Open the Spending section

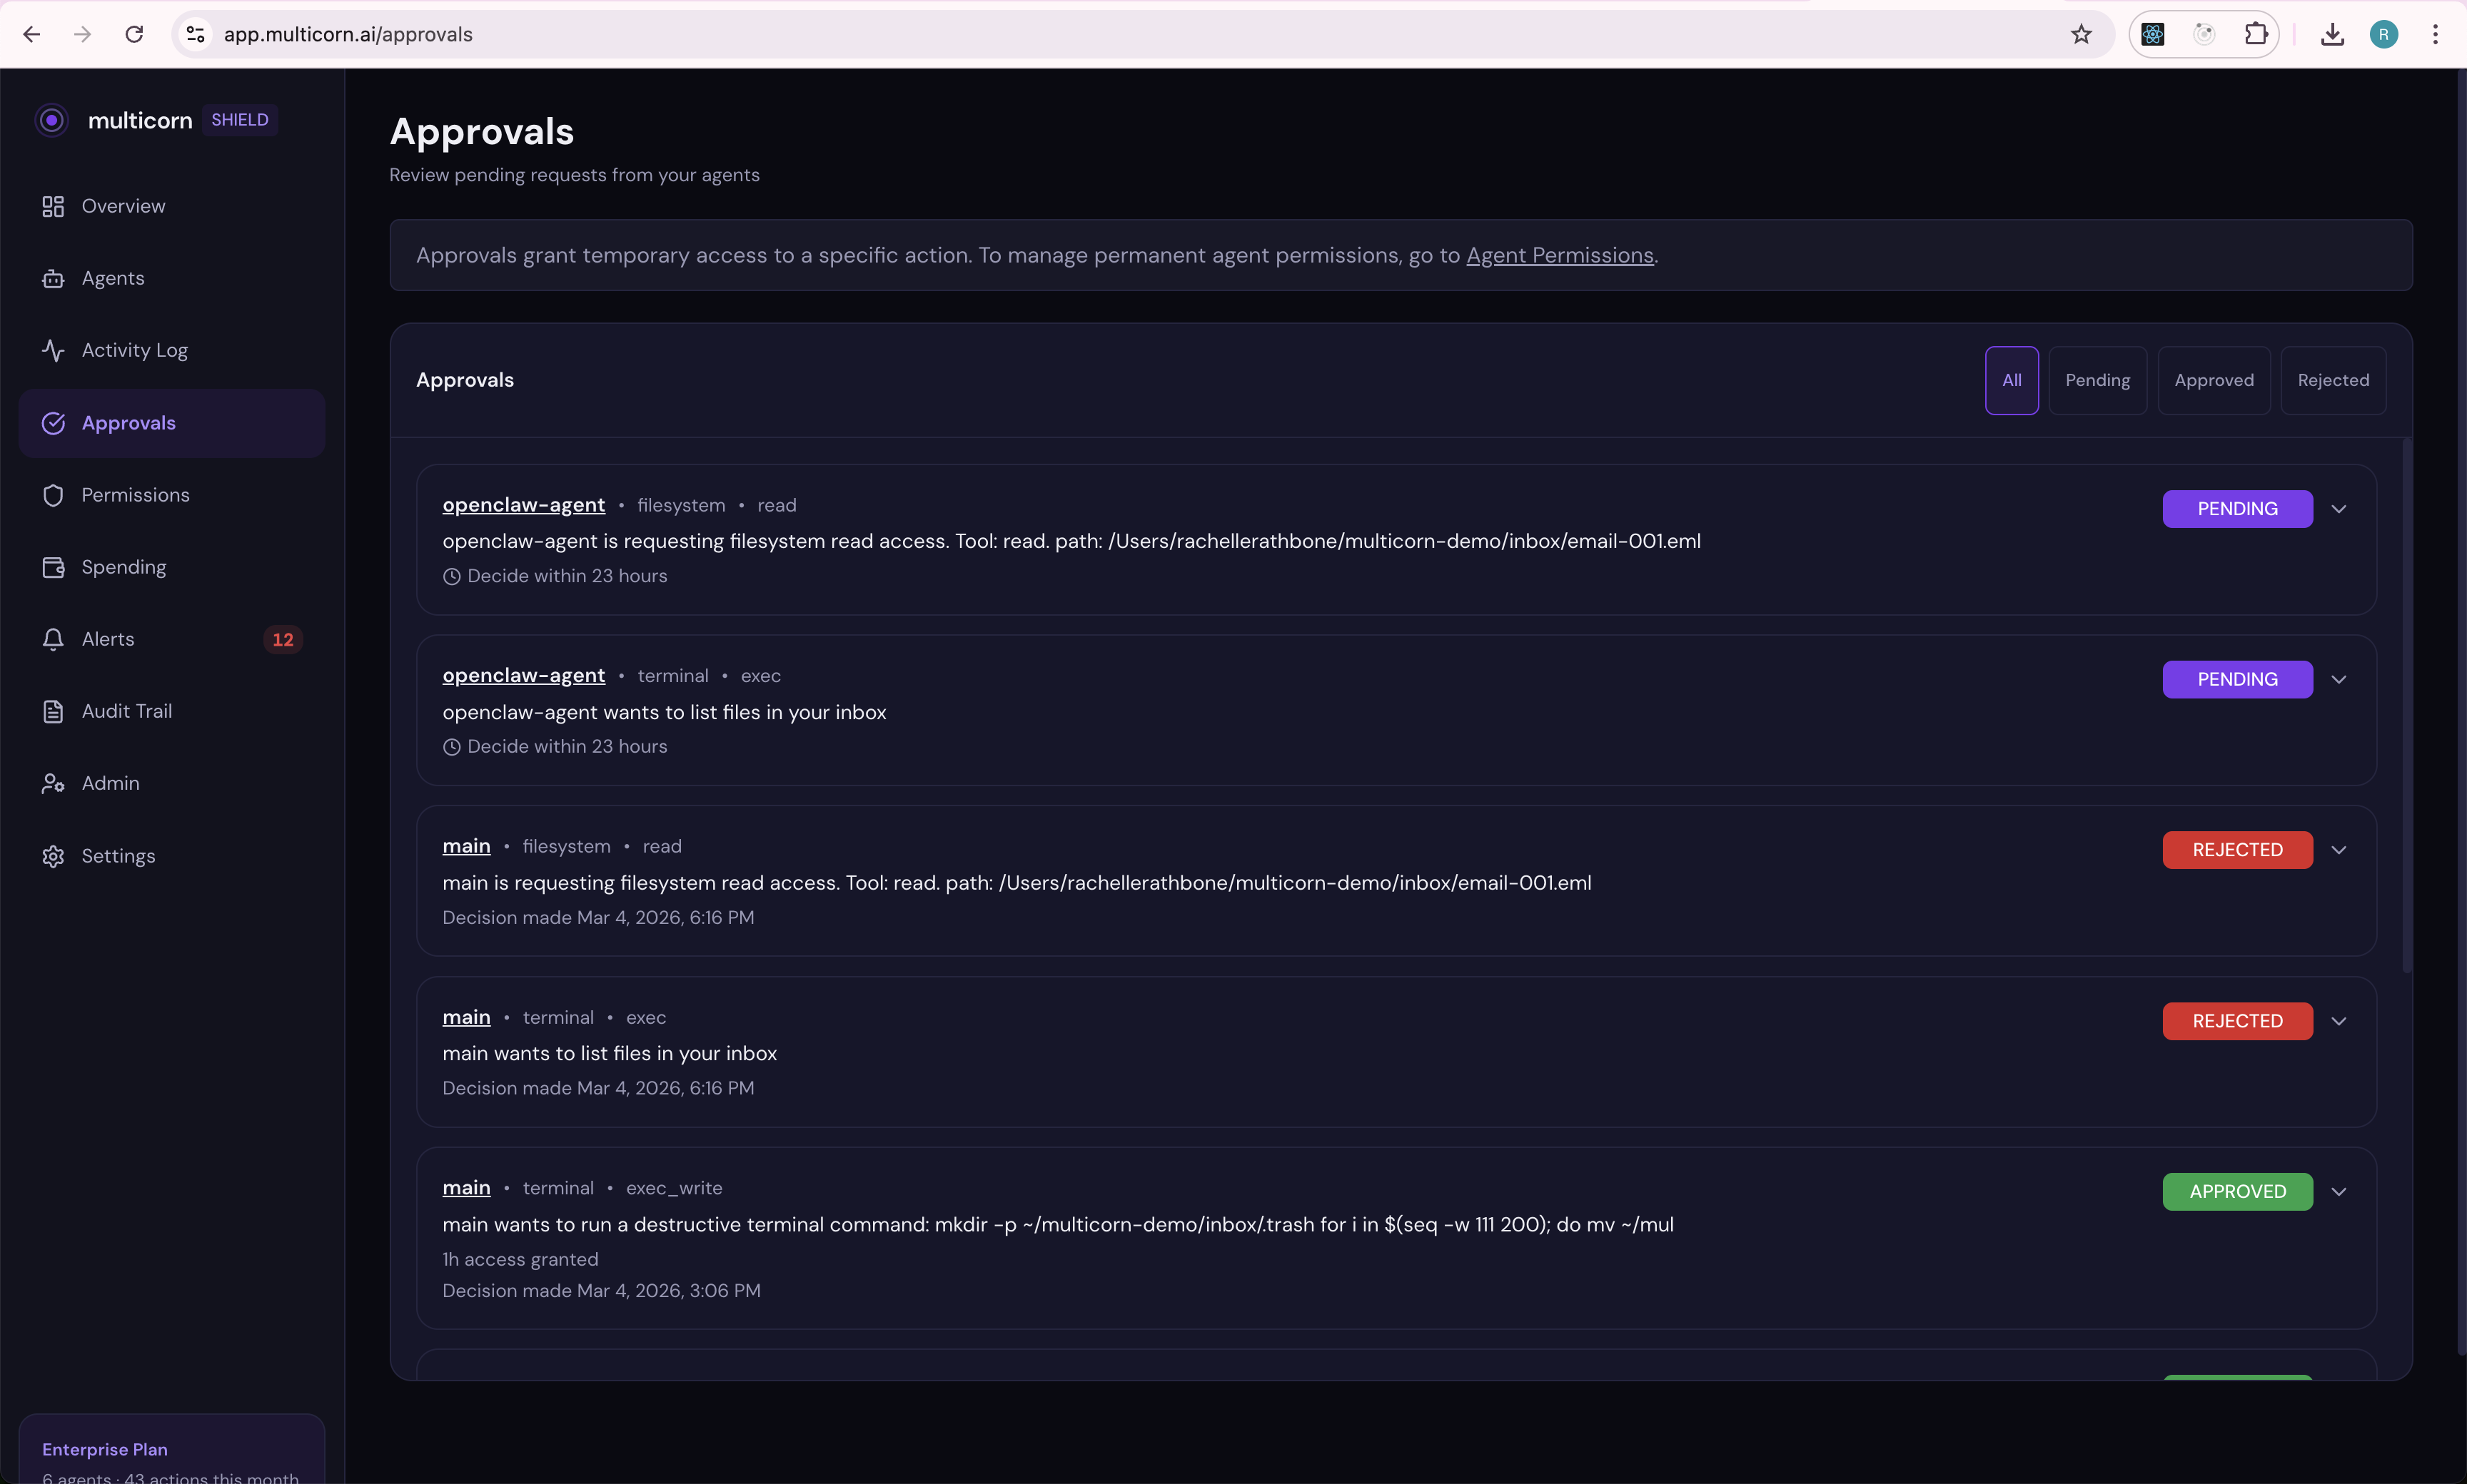[x=123, y=566]
